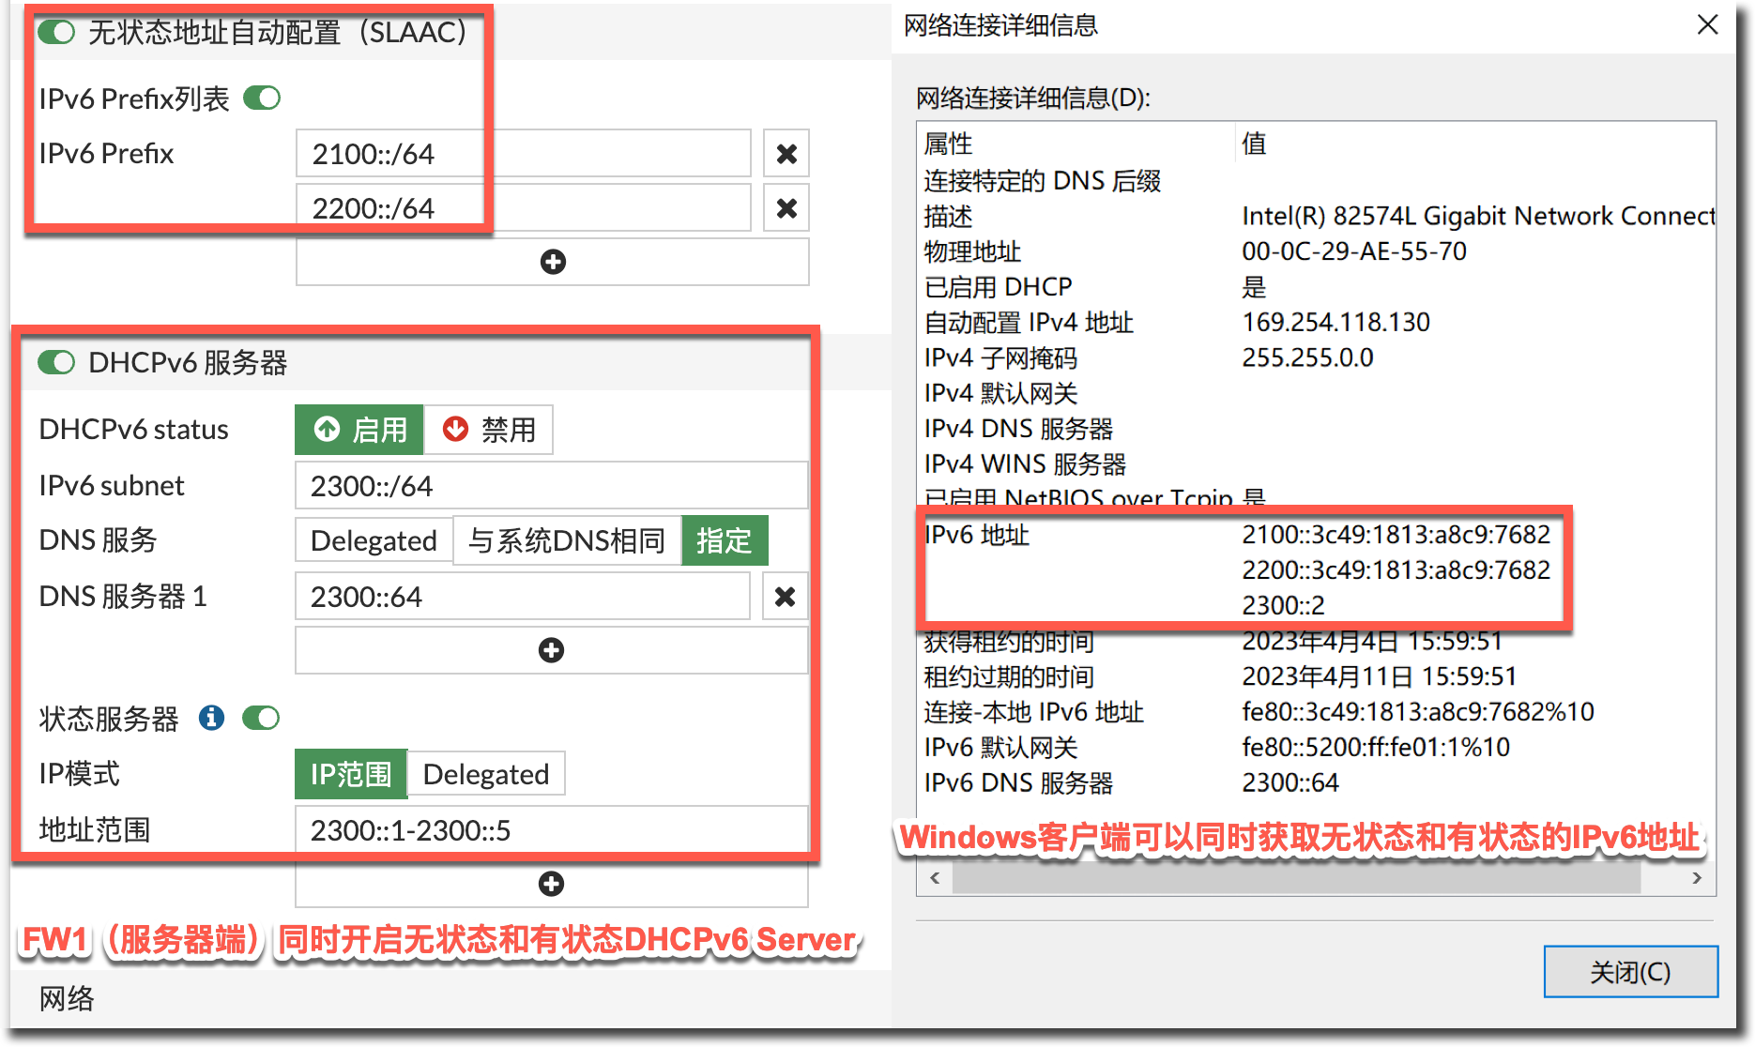The width and height of the screenshot is (1755, 1047).
Task: Remove DNS server 1 entry 2300::64
Action: [786, 597]
